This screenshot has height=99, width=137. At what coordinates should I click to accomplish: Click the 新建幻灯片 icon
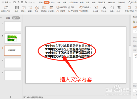[6, 8]
